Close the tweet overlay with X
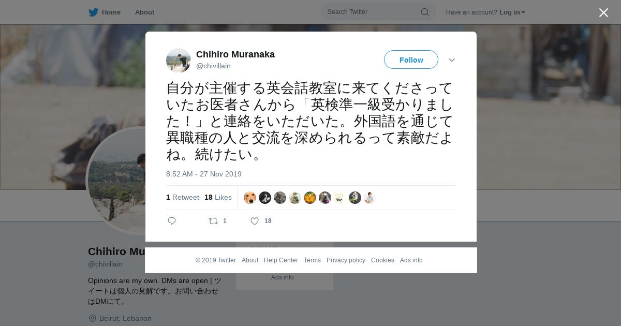 pyautogui.click(x=603, y=12)
